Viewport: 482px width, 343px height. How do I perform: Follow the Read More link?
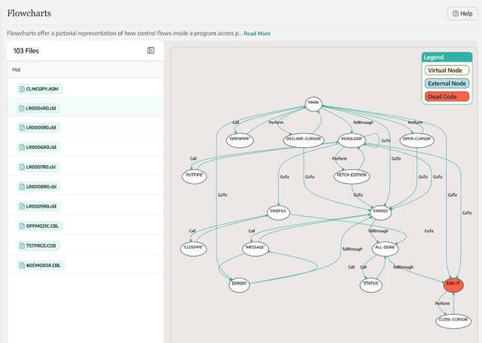click(x=257, y=33)
